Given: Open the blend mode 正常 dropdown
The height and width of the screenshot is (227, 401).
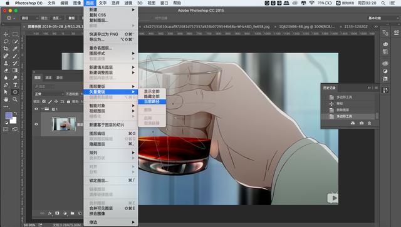Looking at the screenshot, I should pos(49,94).
